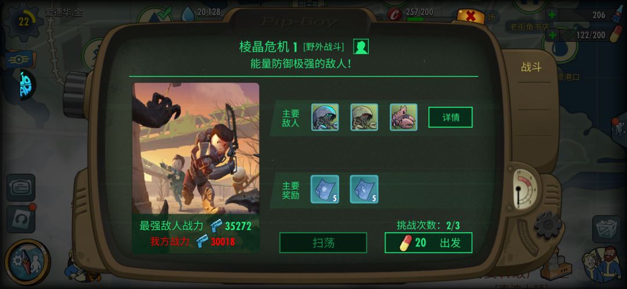Click the 扫荡 sweep button

323,243
